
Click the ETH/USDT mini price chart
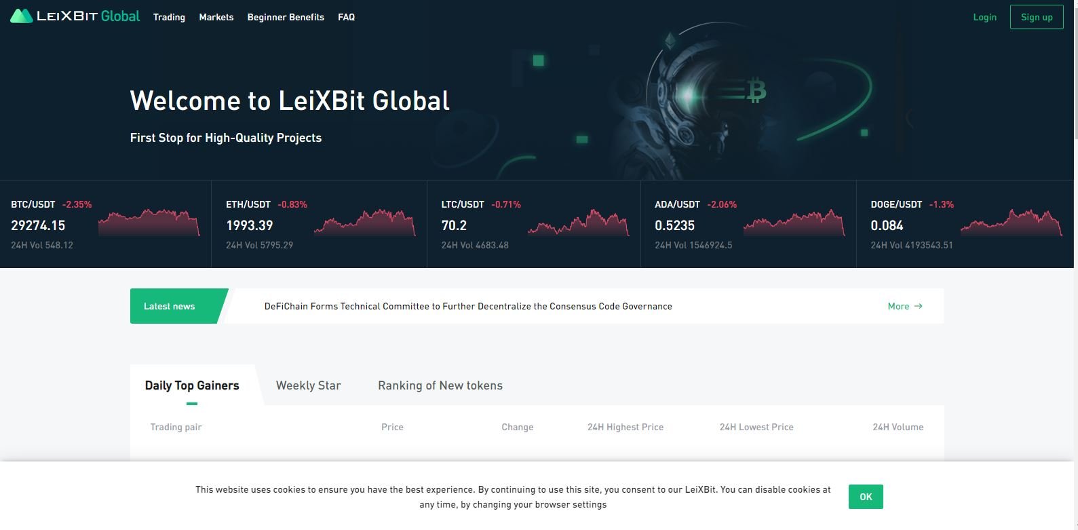pos(364,223)
